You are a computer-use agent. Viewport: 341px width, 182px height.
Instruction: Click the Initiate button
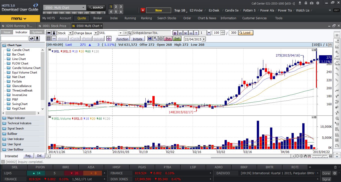(x=137, y=39)
